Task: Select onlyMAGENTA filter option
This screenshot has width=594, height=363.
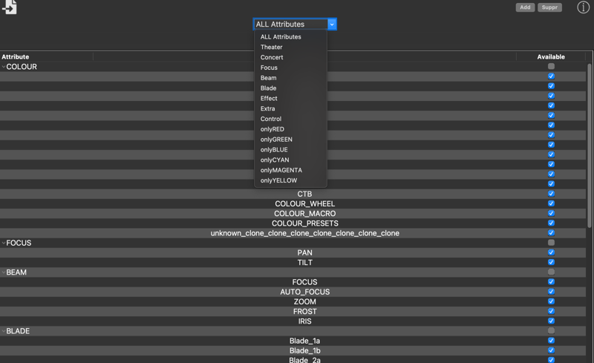Action: point(281,170)
